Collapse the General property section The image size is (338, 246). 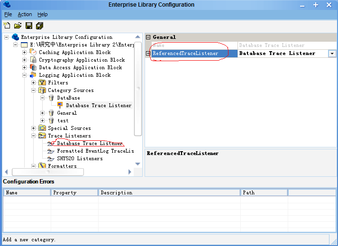(x=148, y=37)
